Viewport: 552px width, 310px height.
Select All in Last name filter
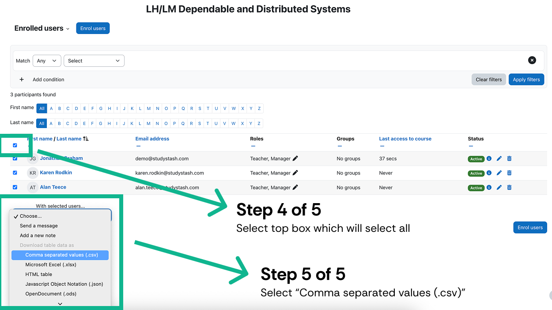(x=42, y=124)
